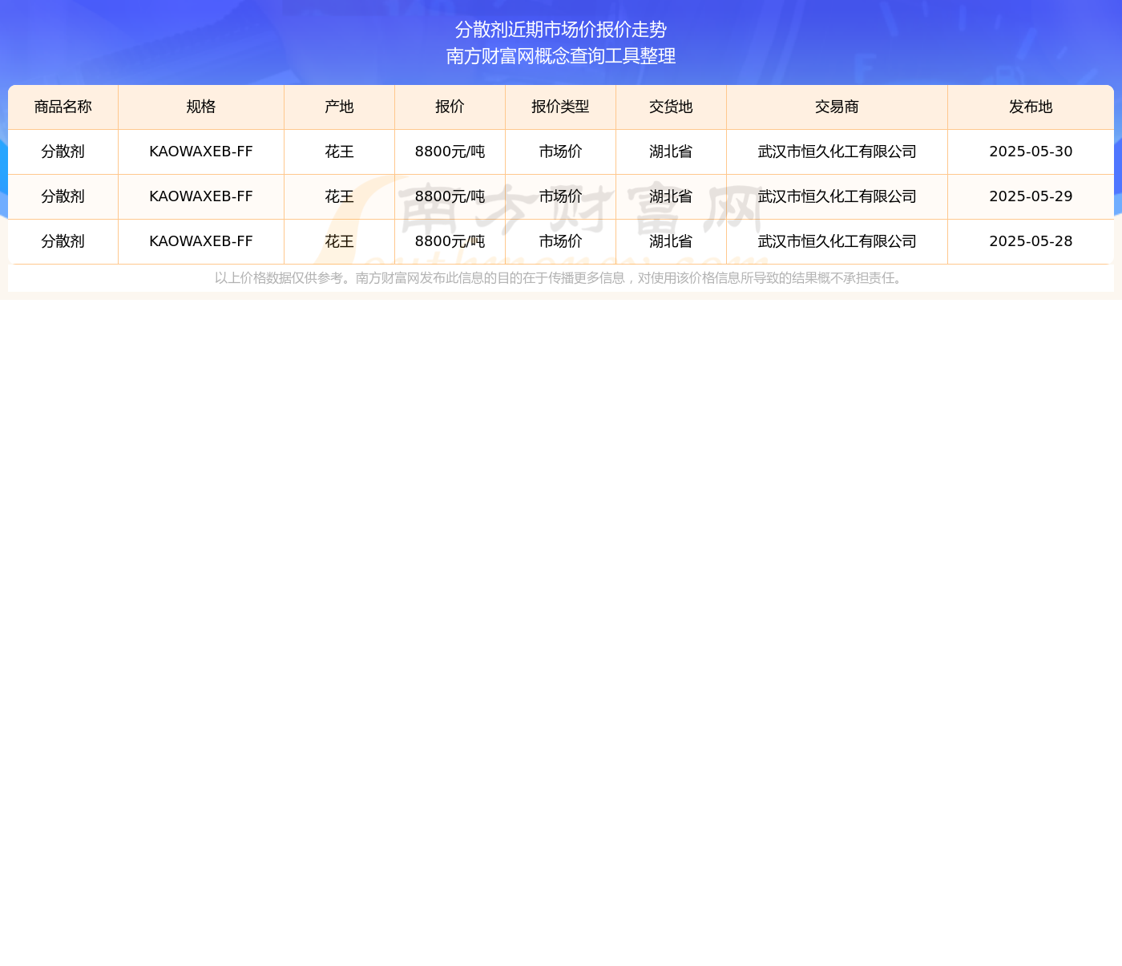Click 武汉市恒久化工有限公司 in the 2025-05-28 row
The width and height of the screenshot is (1122, 966).
(837, 241)
